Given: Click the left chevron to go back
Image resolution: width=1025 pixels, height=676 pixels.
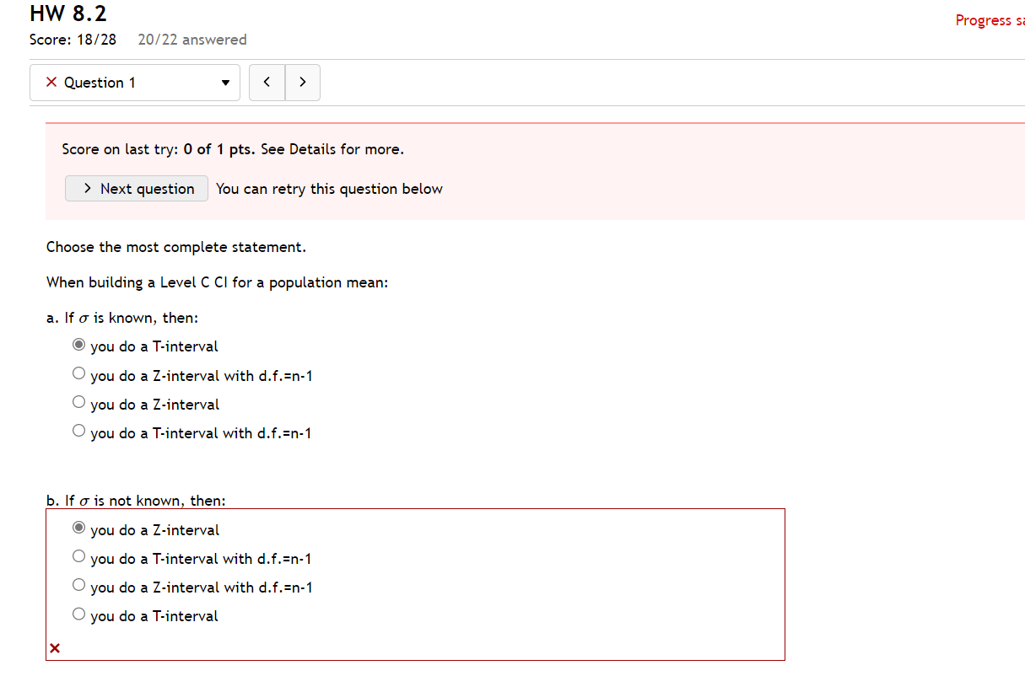Looking at the screenshot, I should pyautogui.click(x=267, y=82).
